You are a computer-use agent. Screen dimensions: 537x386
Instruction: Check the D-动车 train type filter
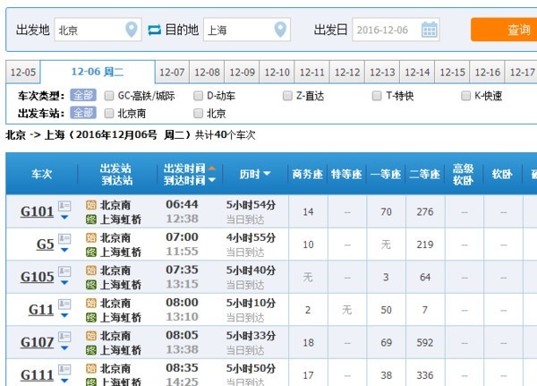(199, 96)
